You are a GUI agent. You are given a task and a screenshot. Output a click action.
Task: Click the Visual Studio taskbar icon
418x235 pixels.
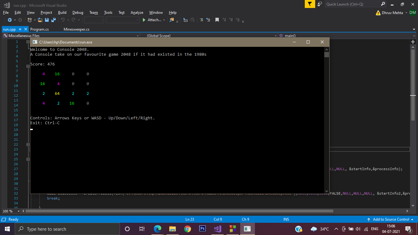(217, 229)
